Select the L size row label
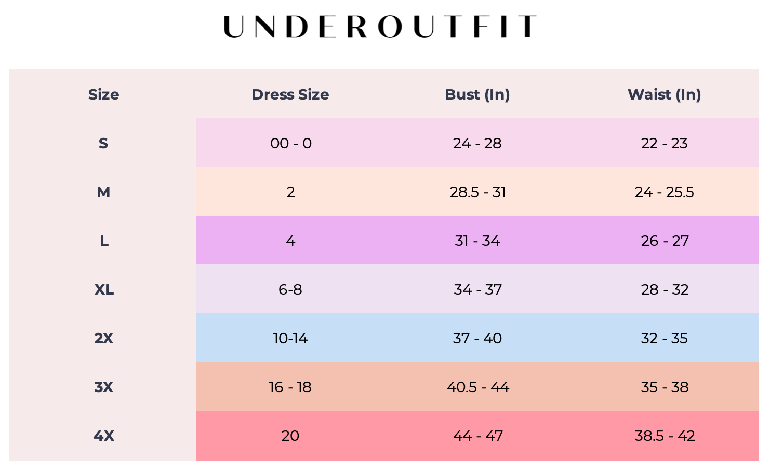Image resolution: width=770 pixels, height=474 pixels. [104, 241]
